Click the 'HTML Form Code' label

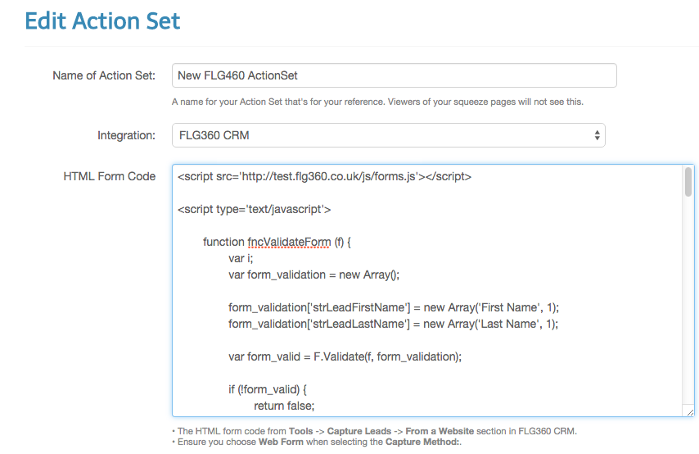pos(109,176)
